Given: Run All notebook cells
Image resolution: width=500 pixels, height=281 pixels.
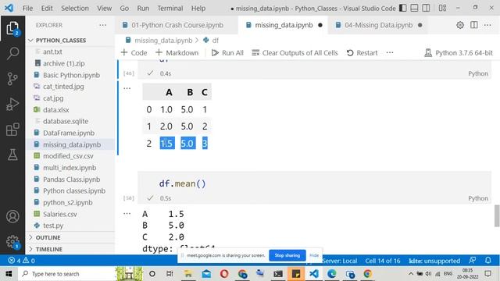Looking at the screenshot, I should point(227,53).
